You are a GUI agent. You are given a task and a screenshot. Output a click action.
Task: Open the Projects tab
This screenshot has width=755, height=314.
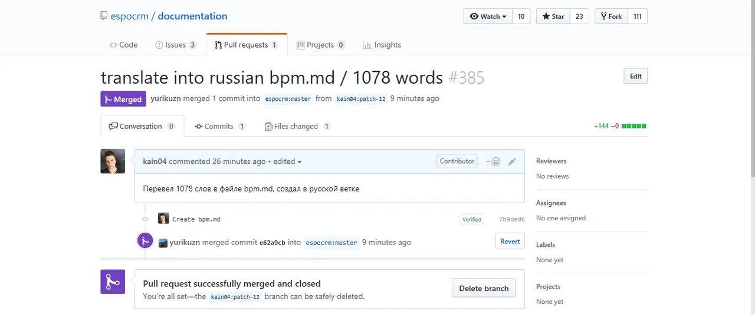(x=321, y=45)
